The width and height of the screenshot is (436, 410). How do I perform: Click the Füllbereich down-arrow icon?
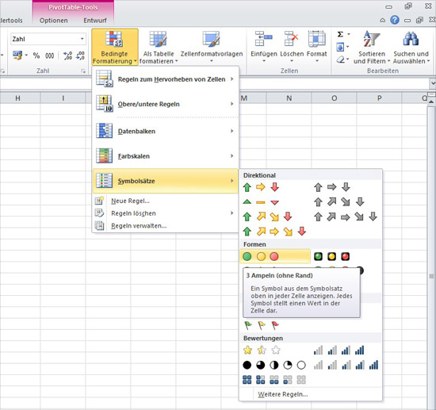[x=340, y=47]
